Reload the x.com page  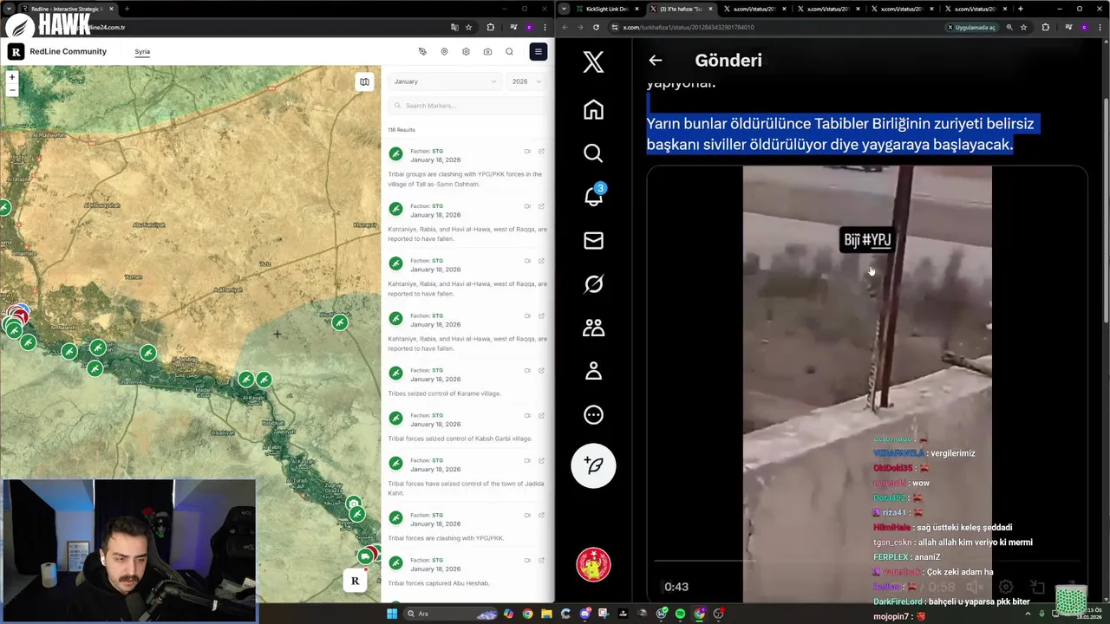pyautogui.click(x=596, y=27)
